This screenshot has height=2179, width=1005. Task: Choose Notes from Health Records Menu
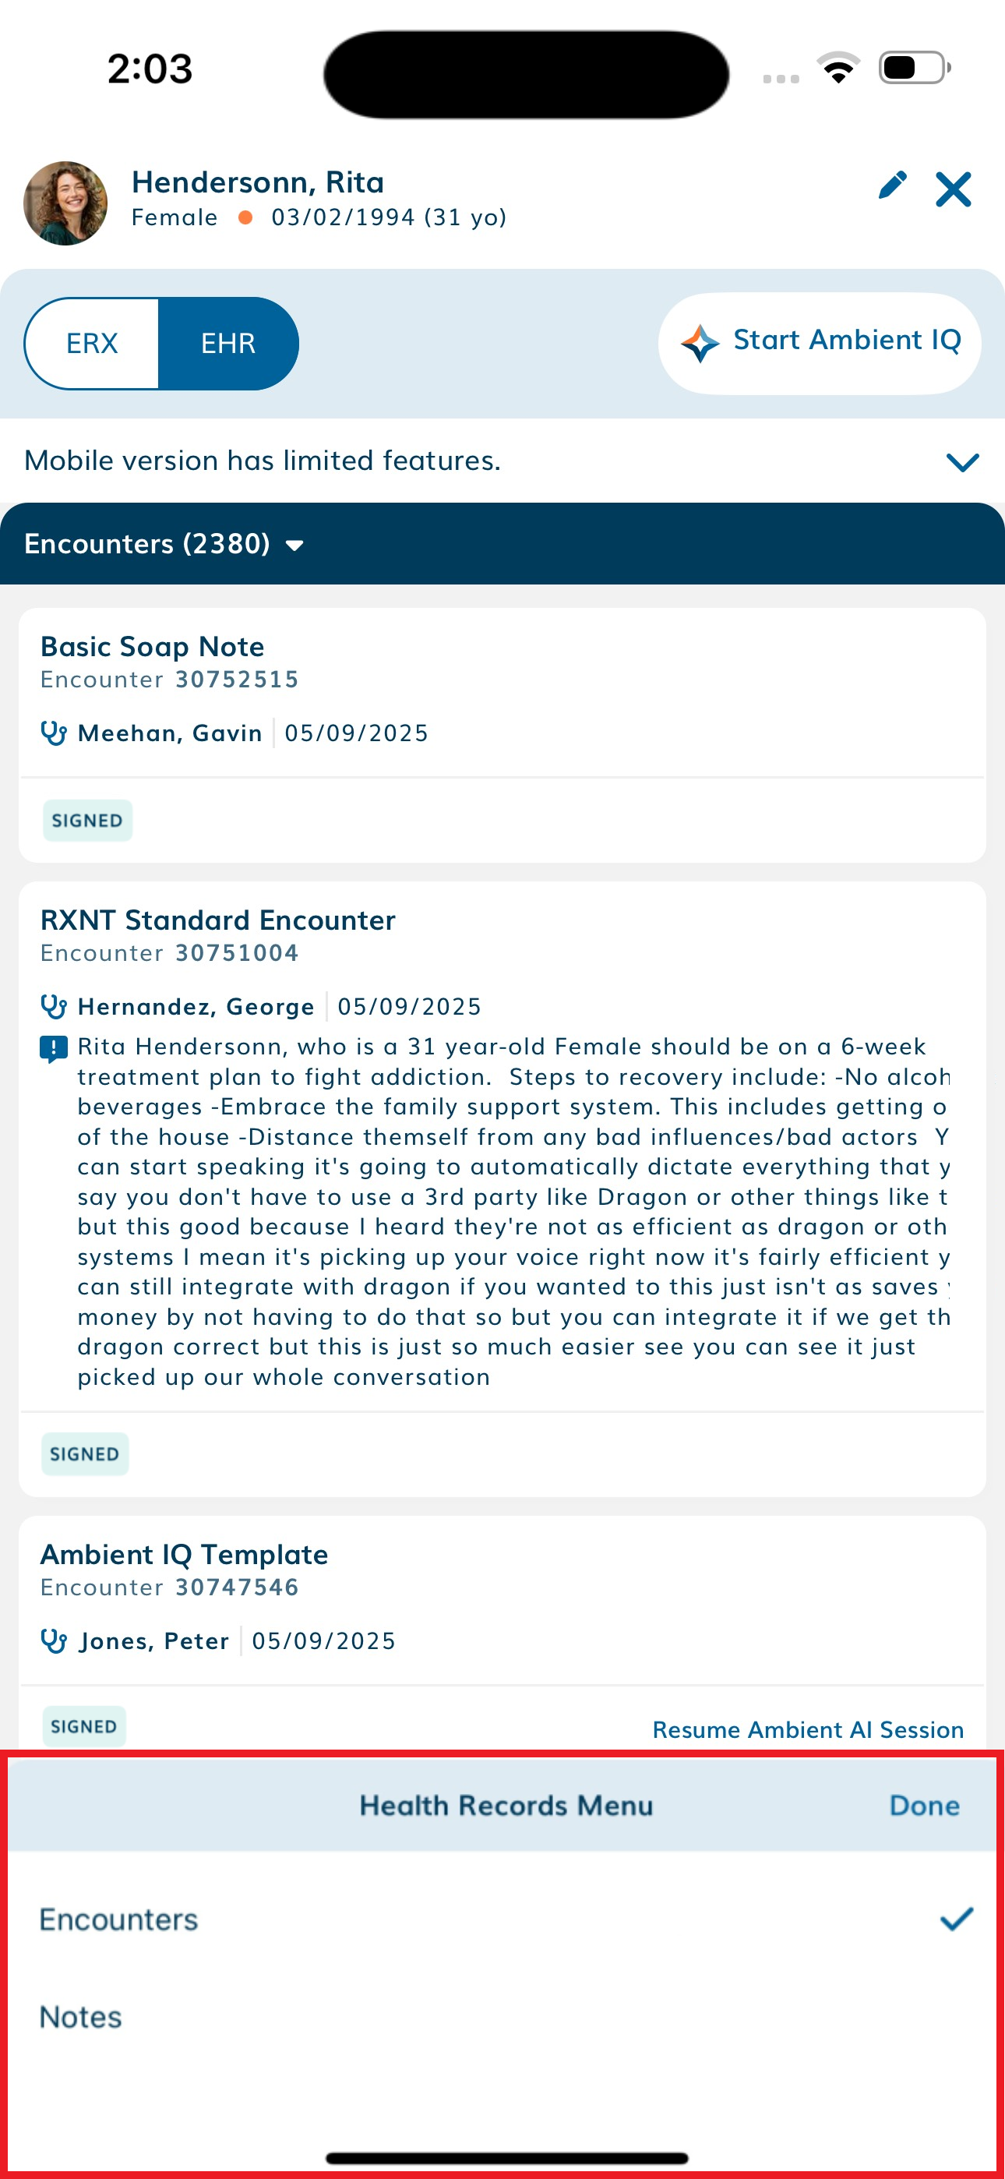pos(503,2018)
